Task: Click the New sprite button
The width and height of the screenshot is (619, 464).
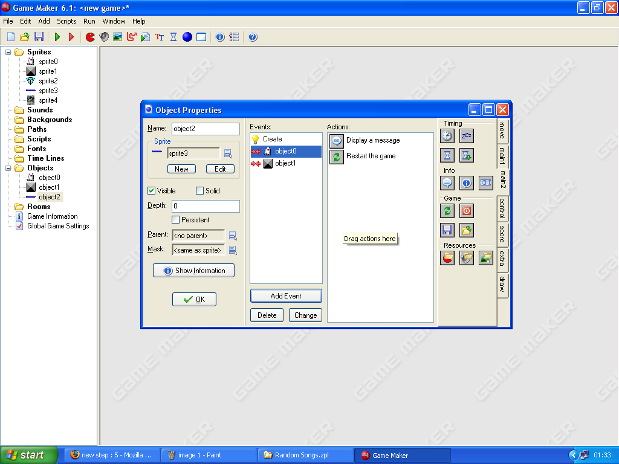Action: (181, 169)
